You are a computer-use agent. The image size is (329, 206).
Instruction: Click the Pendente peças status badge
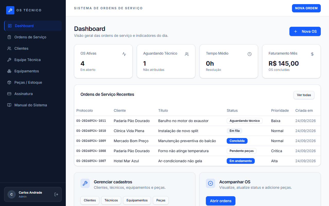point(242,151)
